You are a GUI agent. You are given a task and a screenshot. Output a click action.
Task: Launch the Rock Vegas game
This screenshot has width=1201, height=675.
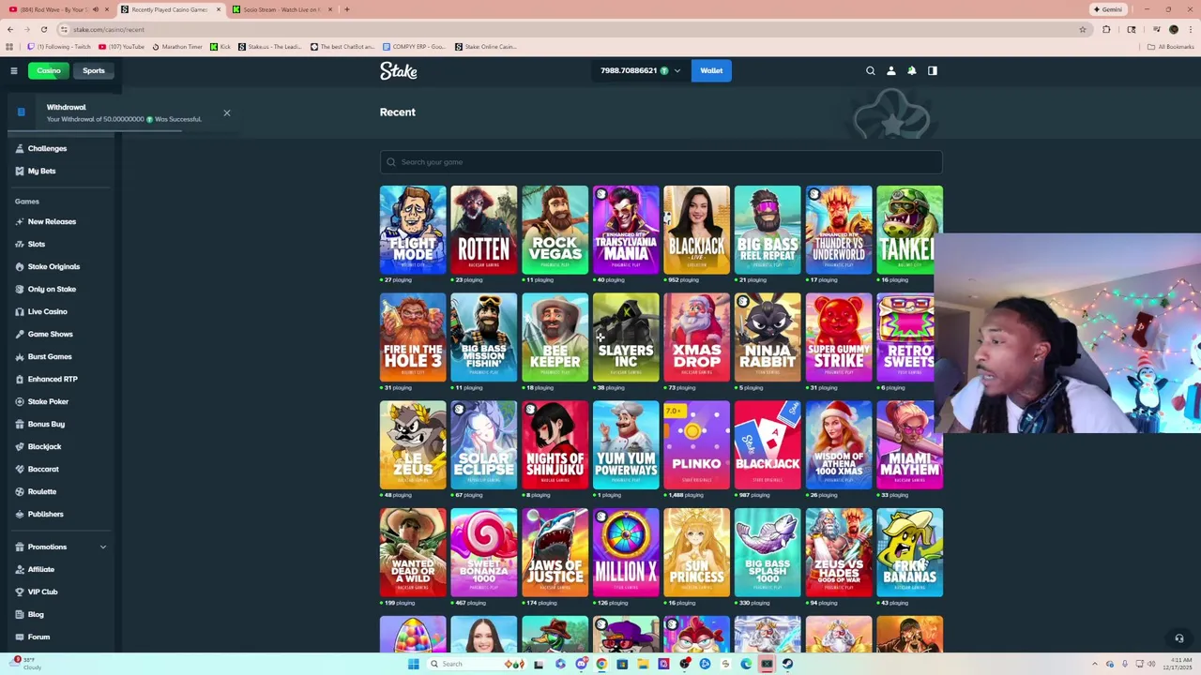pyautogui.click(x=555, y=230)
